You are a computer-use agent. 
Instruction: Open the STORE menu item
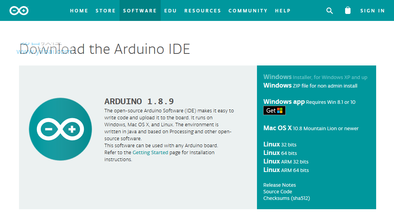[106, 10]
